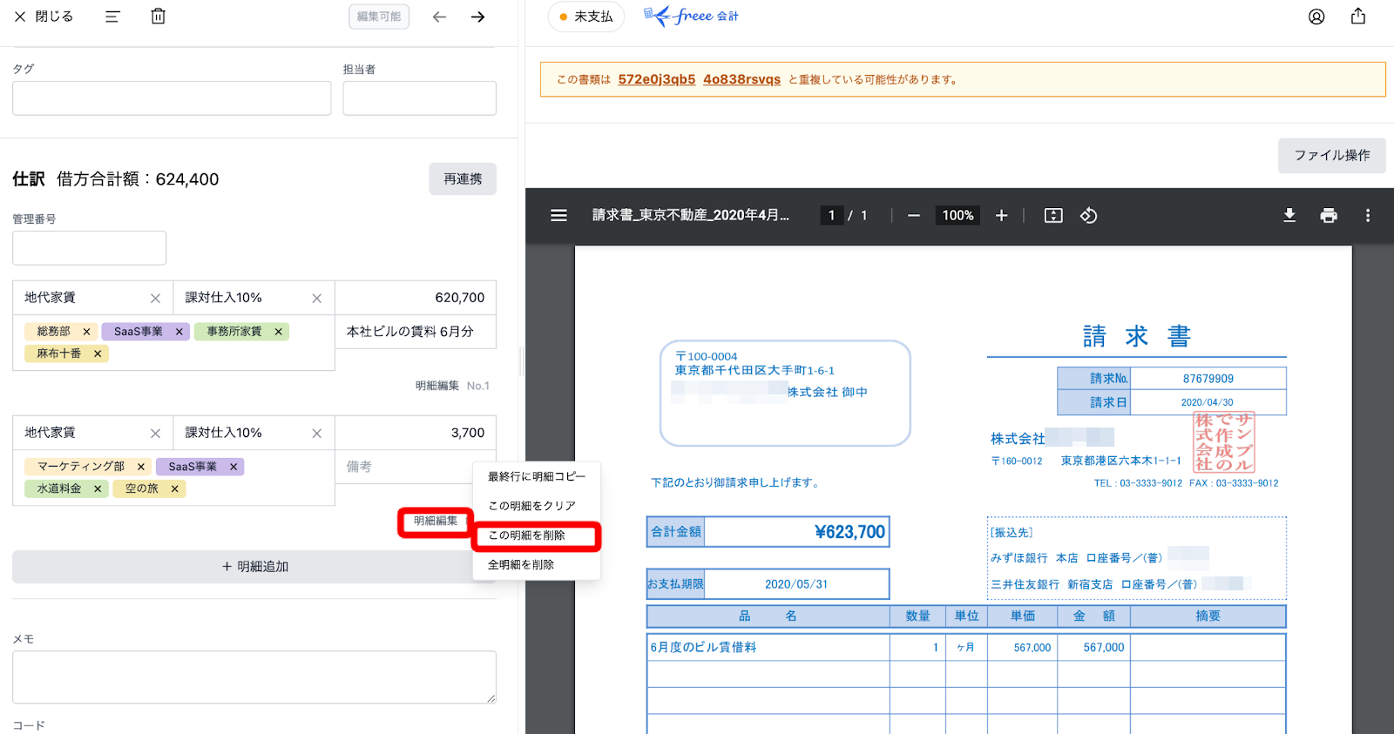Download the PDF file

pos(1289,215)
